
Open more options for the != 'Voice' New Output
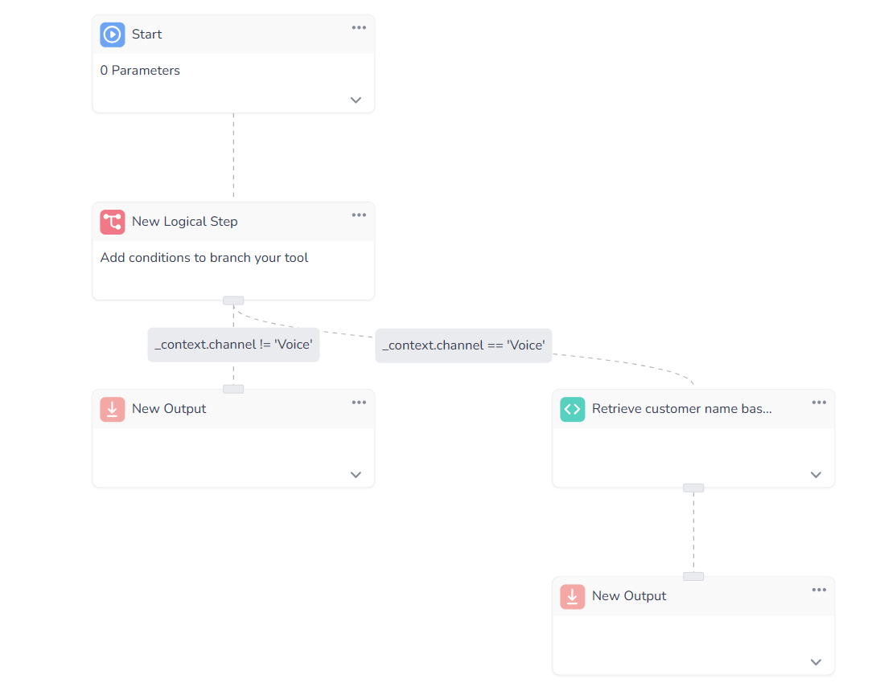click(359, 403)
